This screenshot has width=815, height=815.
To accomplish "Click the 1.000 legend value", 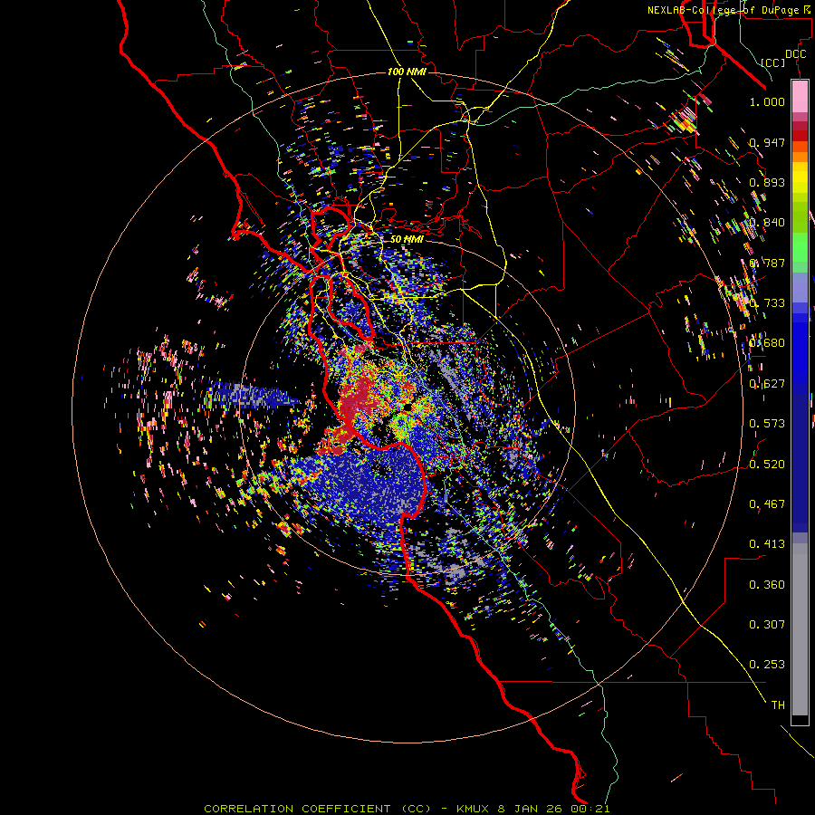I will tap(767, 101).
